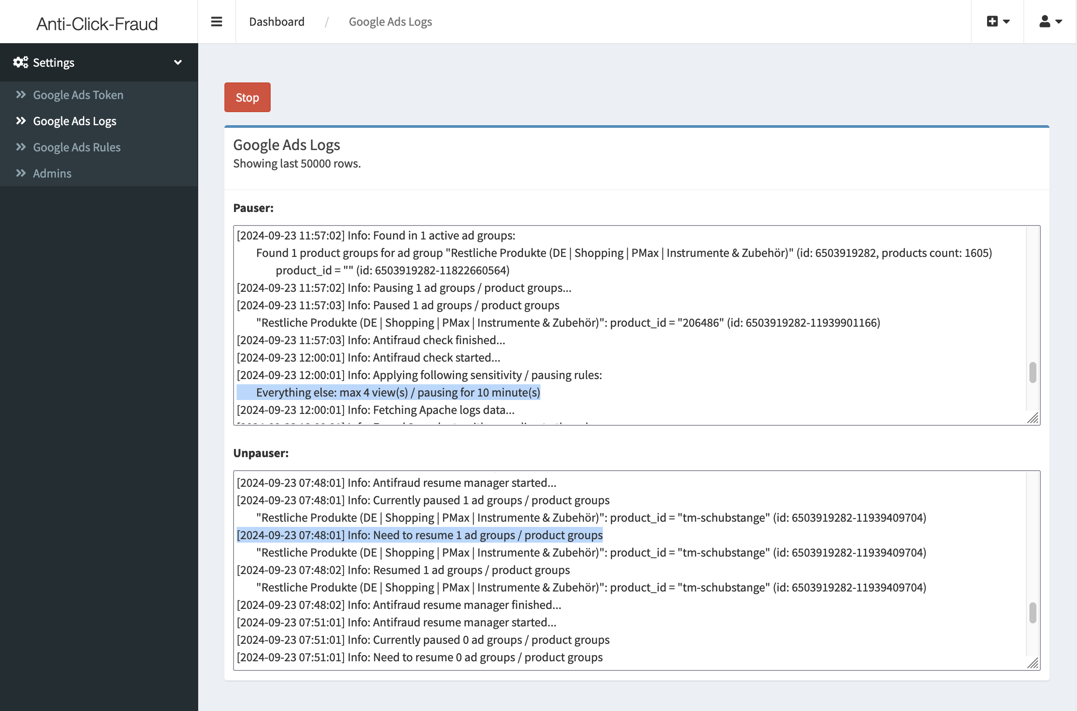Collapse the Settings section chevron
Image resolution: width=1077 pixels, height=711 pixels.
pyautogui.click(x=178, y=62)
